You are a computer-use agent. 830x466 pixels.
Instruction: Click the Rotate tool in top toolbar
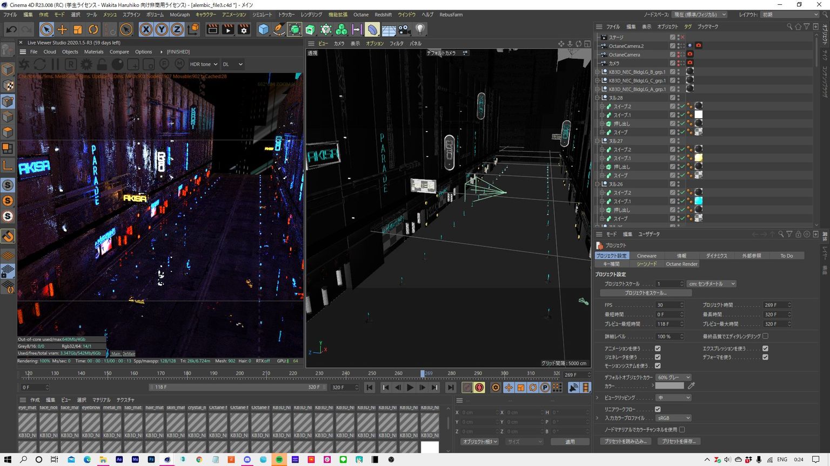click(93, 30)
